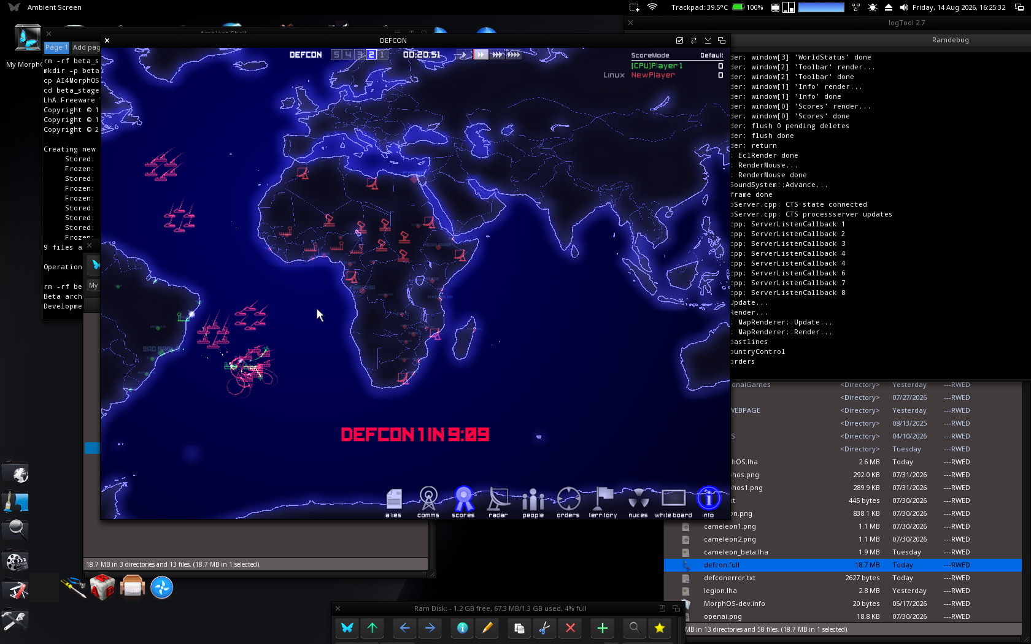Select the MorphOS-dev.info file
1031x644 pixels.
(843, 604)
